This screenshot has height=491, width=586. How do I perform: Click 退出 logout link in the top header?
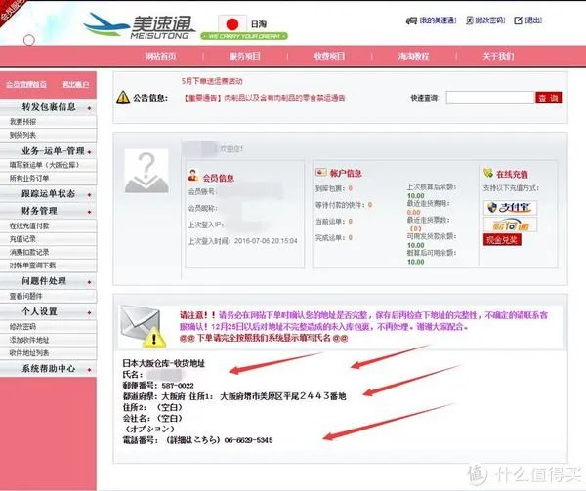click(533, 20)
